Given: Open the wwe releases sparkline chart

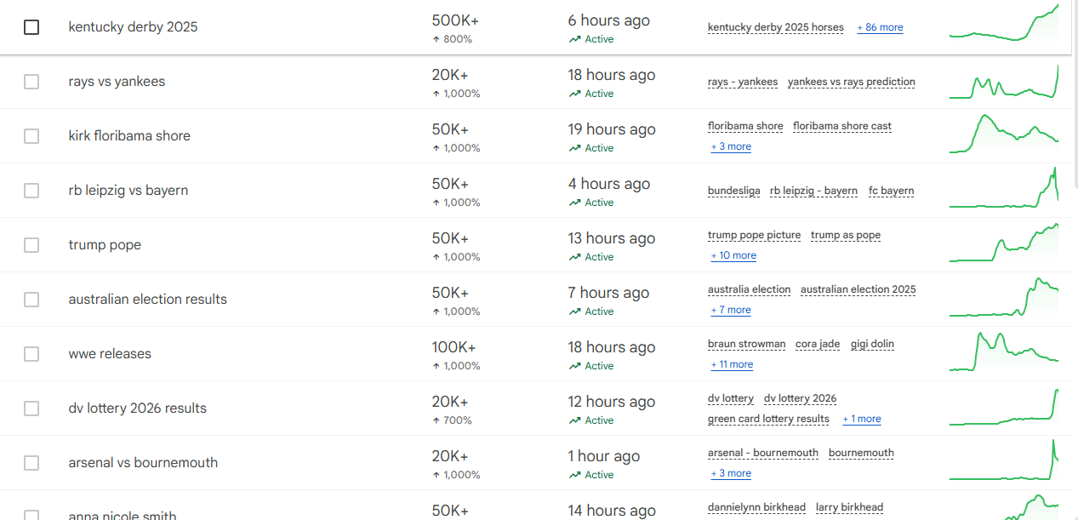Looking at the screenshot, I should [1004, 351].
